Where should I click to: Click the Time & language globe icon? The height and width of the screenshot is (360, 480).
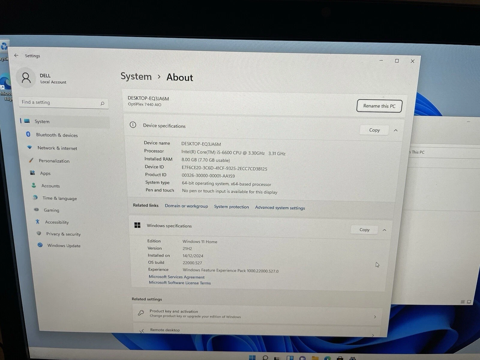(35, 198)
